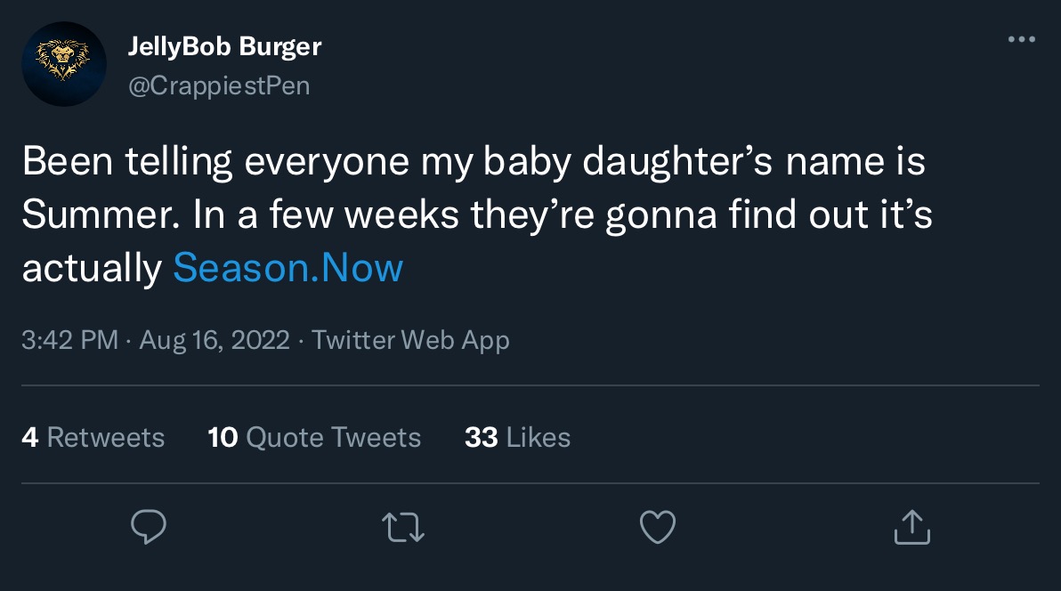See who gave the 33 Likes
Viewport: 1061px width, 591px height.
coord(517,437)
